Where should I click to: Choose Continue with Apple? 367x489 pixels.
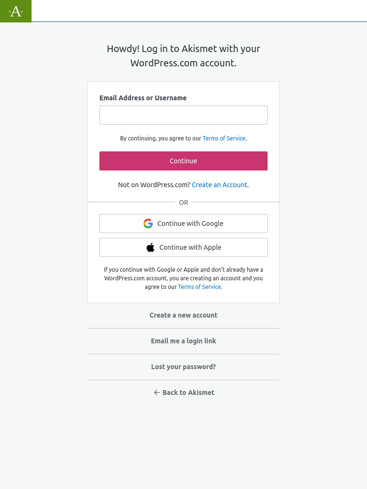point(183,247)
